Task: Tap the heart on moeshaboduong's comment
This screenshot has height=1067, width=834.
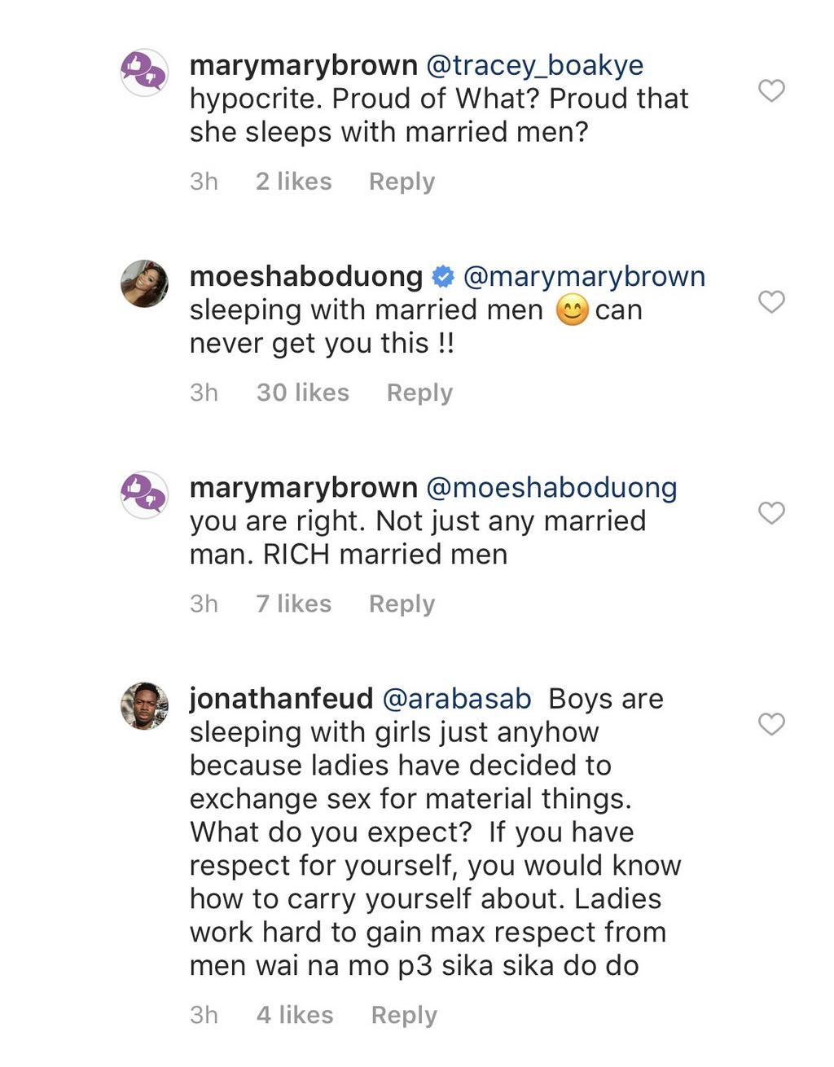Action: (771, 302)
